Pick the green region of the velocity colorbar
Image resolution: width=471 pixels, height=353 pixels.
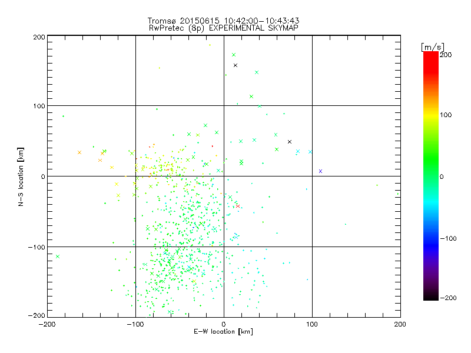pos(431,159)
